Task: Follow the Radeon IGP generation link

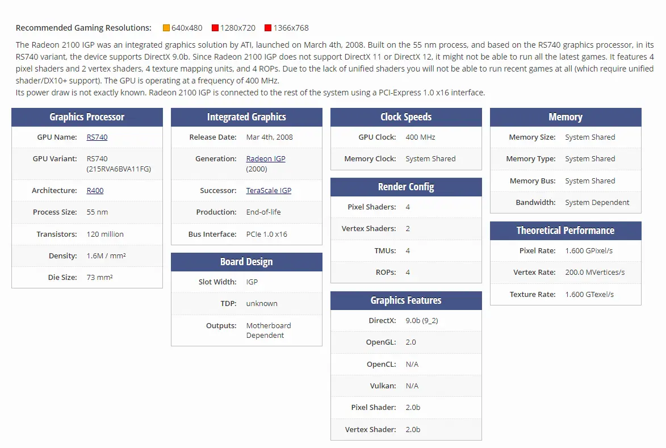Action: point(266,159)
